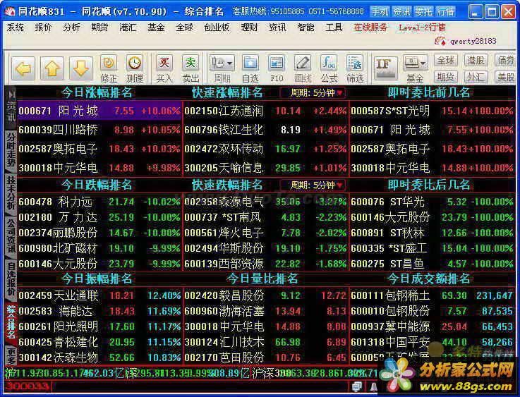
Task: Select 002459 天业通联 row
Action: tap(99, 295)
